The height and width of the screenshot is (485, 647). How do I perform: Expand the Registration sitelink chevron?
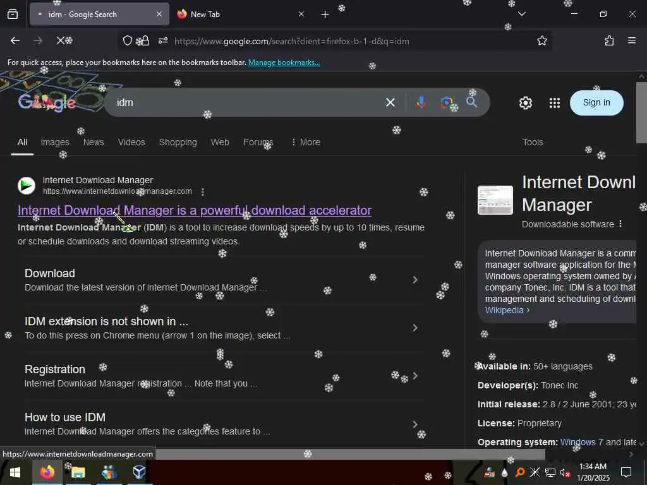pos(414,376)
